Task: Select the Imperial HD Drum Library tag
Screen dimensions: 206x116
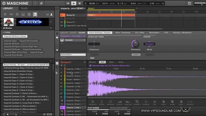Action: coord(15,36)
